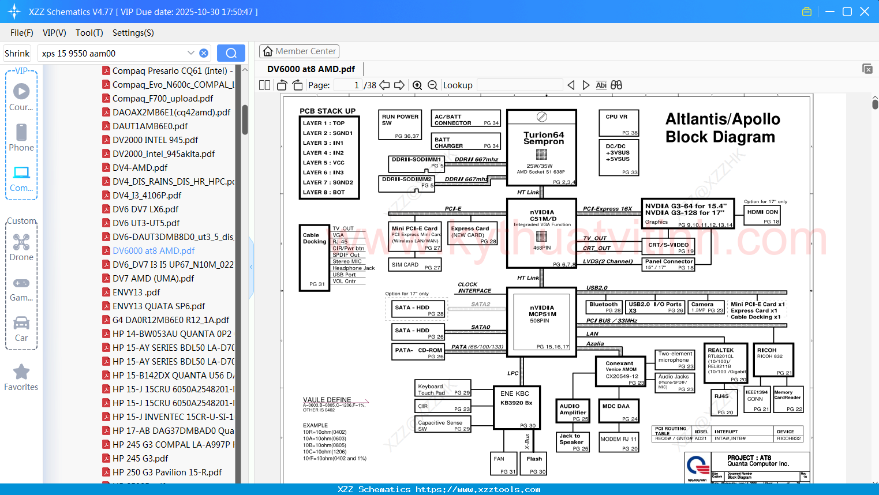Viewport: 879px width, 495px height.
Task: Click the file list scroll-up arrow
Action: point(245,70)
